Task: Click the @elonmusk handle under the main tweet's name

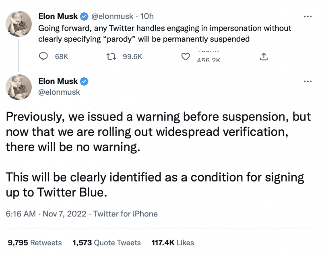Action: (x=59, y=92)
